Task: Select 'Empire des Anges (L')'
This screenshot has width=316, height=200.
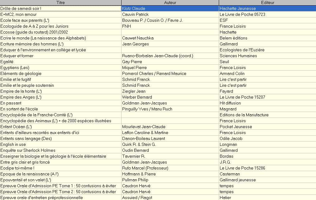Action: pos(21,97)
